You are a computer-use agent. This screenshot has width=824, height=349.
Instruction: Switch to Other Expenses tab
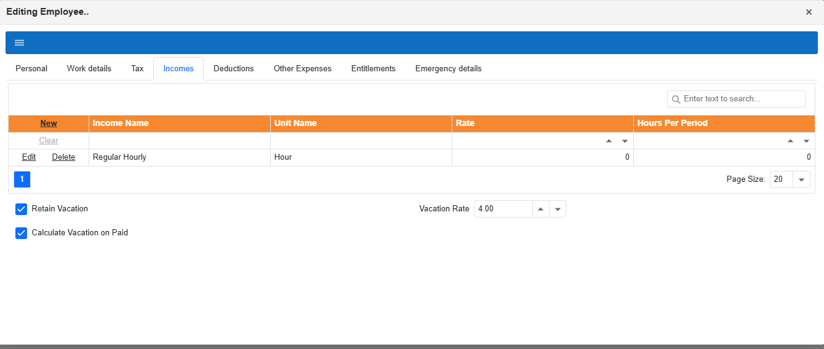click(x=303, y=69)
